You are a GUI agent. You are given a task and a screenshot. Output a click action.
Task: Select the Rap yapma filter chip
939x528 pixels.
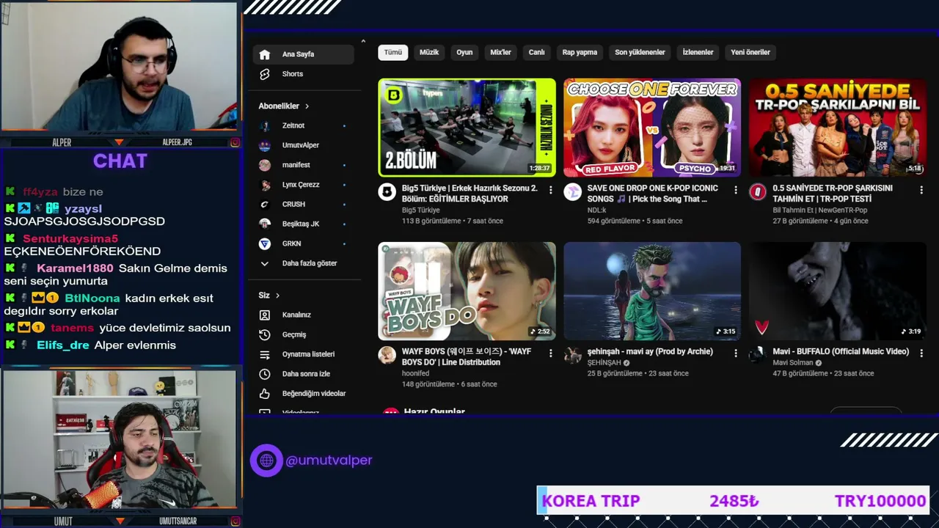(580, 52)
